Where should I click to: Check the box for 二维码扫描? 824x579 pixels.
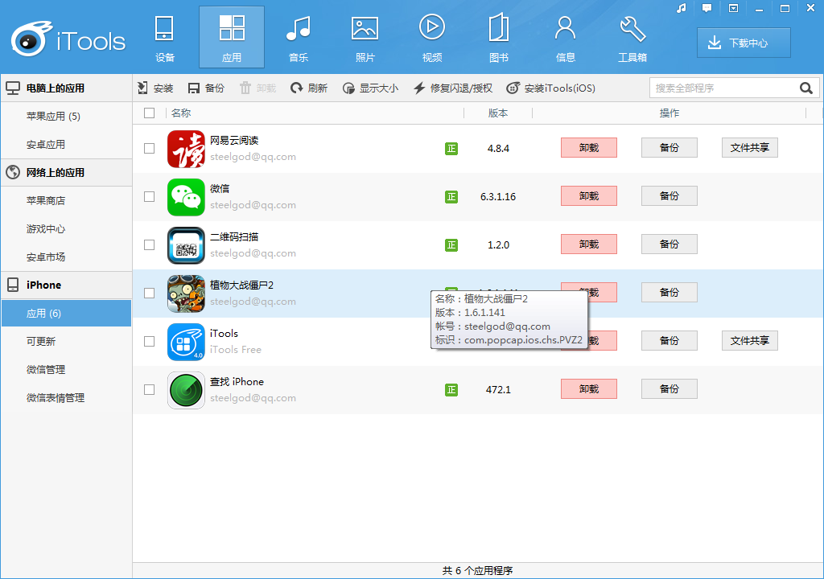click(149, 244)
